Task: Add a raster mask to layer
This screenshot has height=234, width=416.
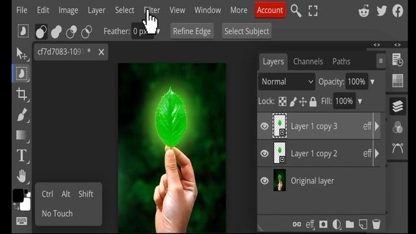Action: (323, 224)
